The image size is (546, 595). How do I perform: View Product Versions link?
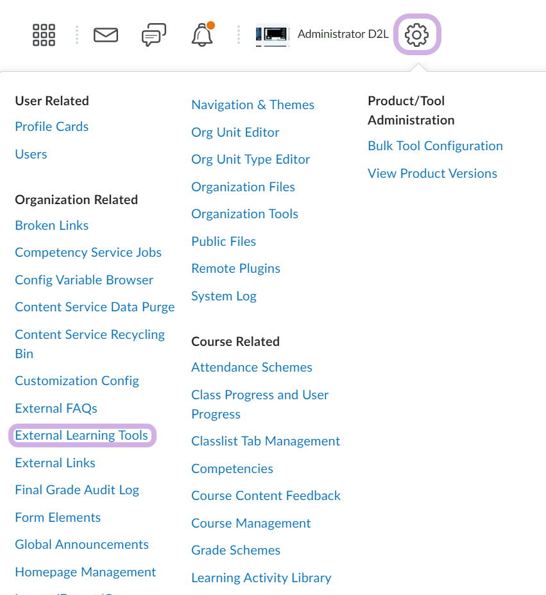432,173
